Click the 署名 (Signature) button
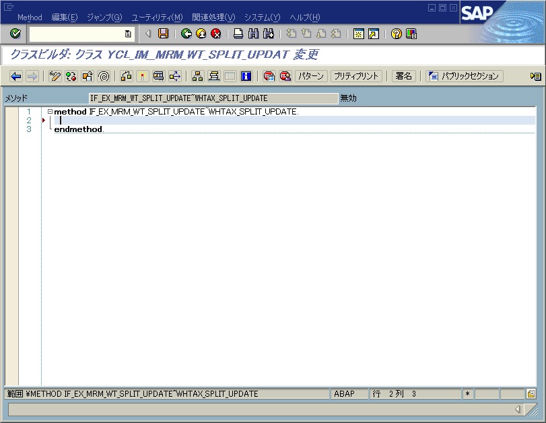Image resolution: width=546 pixels, height=423 pixels. (403, 76)
